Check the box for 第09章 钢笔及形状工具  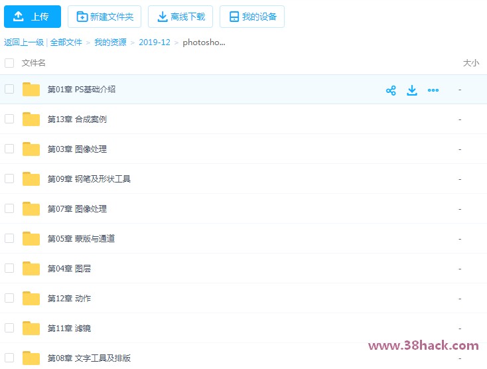9,179
